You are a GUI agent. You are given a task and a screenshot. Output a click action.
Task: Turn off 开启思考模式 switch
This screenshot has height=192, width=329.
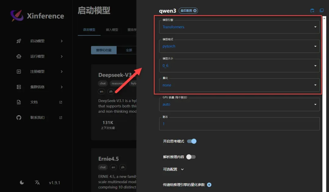[x=192, y=141]
